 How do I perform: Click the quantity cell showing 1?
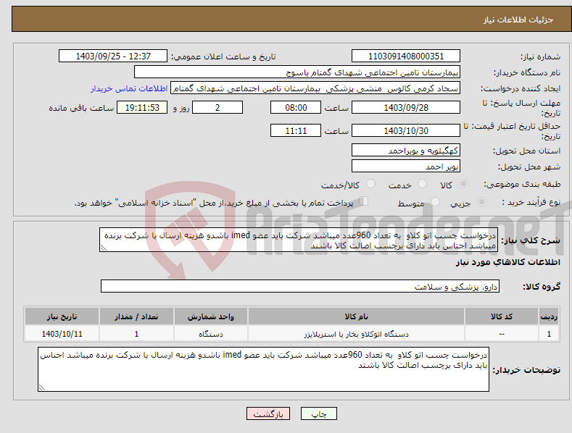136,334
